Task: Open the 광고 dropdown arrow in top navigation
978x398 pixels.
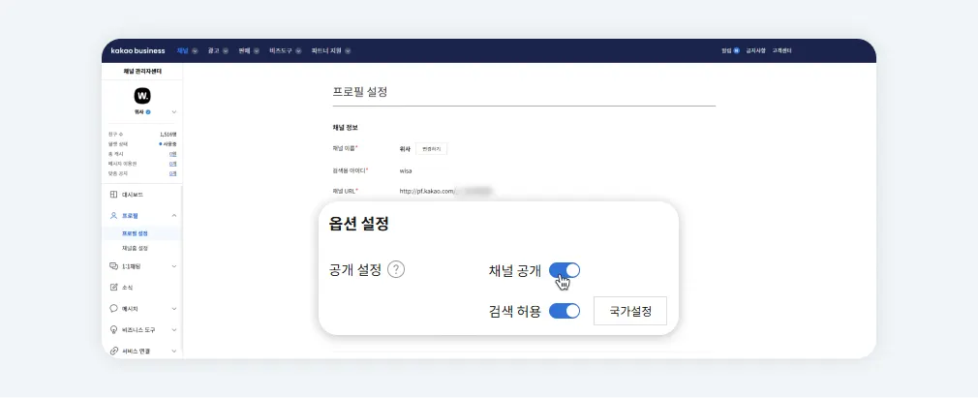Action: 226,50
